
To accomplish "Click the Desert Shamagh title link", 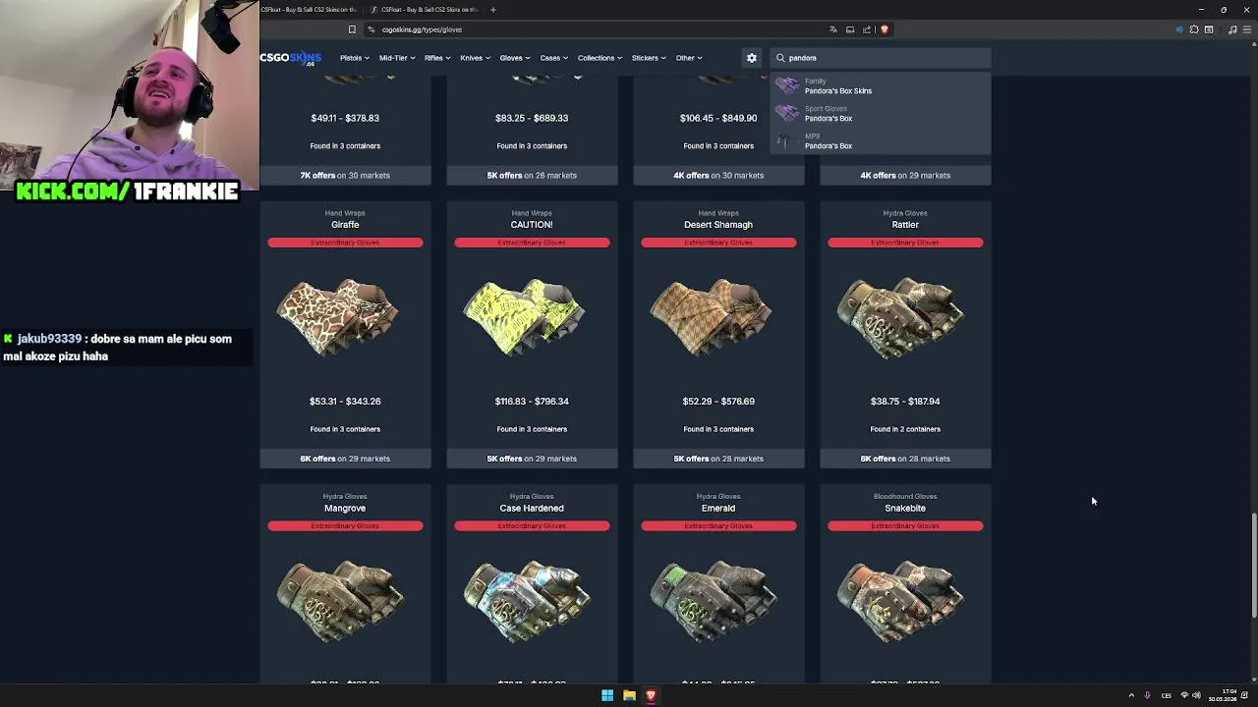I will tap(718, 225).
